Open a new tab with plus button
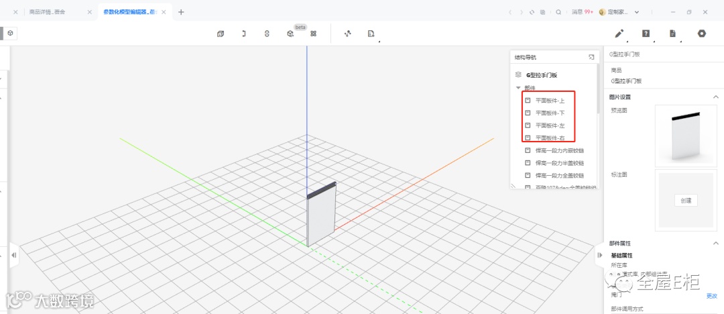This screenshot has width=724, height=314. click(x=181, y=12)
